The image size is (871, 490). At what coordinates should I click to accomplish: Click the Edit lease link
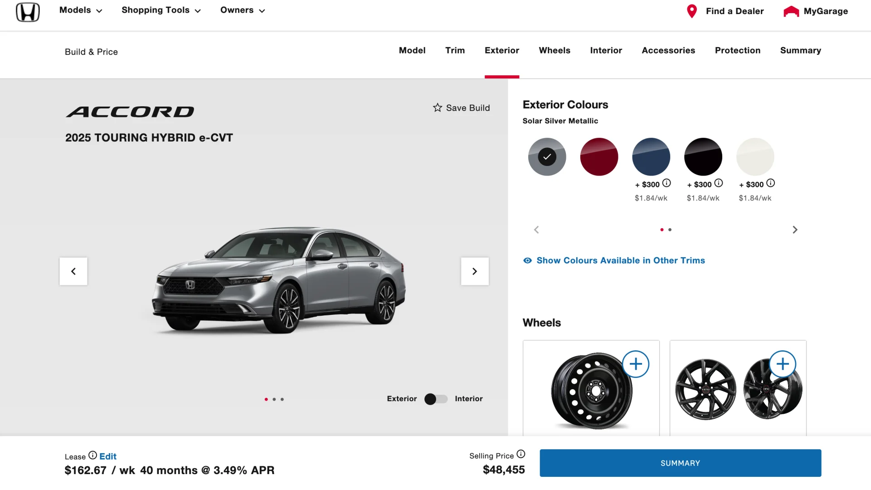[108, 456]
